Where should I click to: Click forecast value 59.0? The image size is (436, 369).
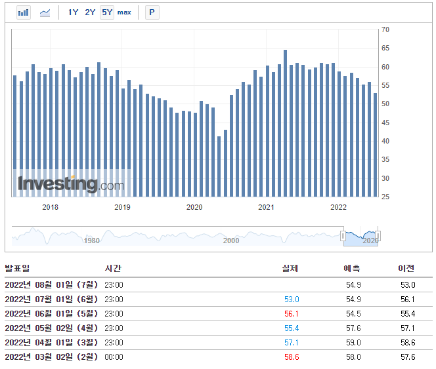click(x=353, y=343)
